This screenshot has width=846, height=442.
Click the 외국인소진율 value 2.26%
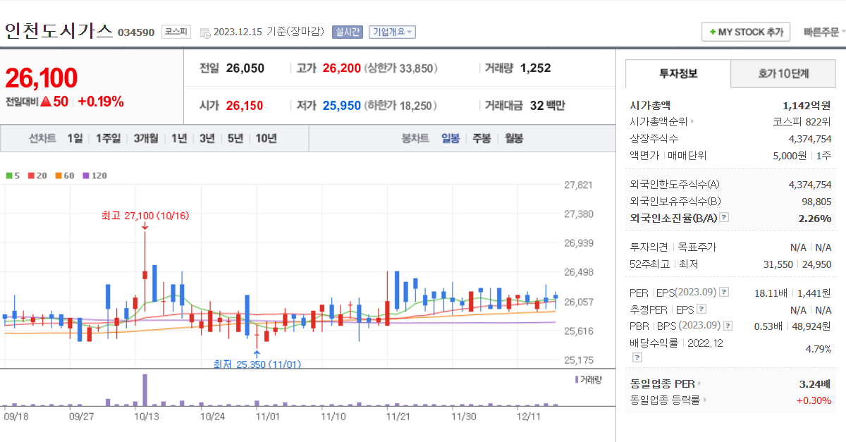(815, 219)
